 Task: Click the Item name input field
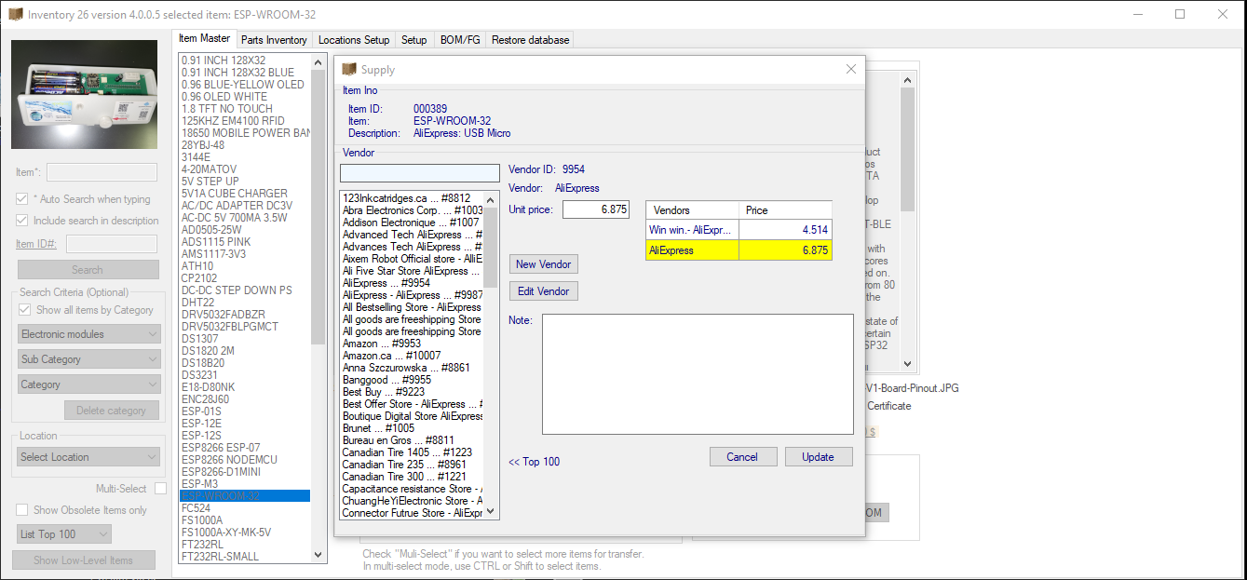point(102,172)
